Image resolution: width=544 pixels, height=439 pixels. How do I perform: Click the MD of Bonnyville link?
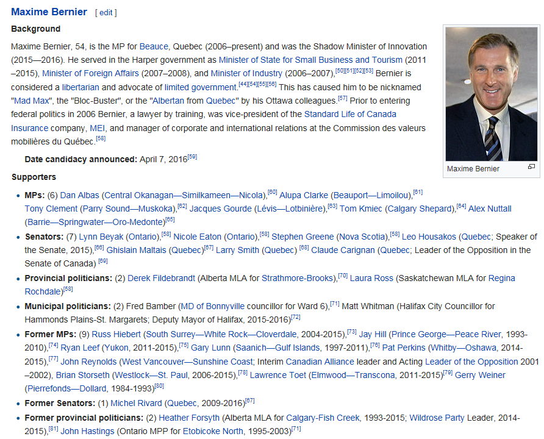point(211,306)
